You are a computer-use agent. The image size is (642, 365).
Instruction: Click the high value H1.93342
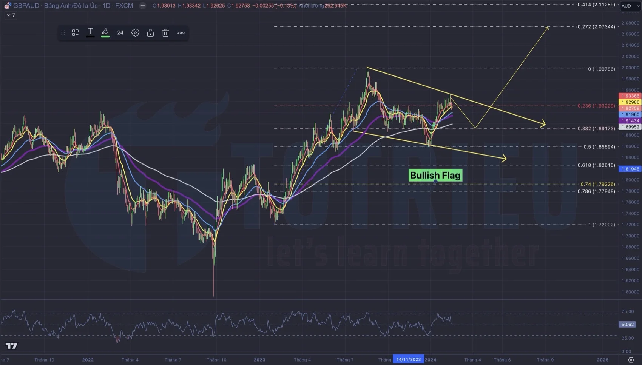(189, 6)
